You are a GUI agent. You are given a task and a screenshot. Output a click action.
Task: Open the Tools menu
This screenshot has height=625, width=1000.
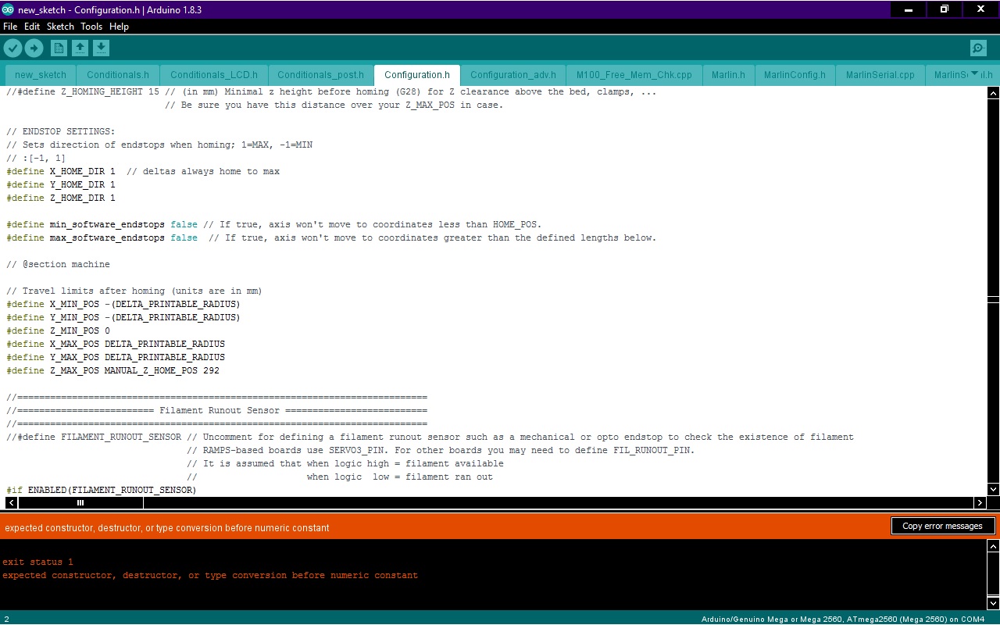[91, 26]
